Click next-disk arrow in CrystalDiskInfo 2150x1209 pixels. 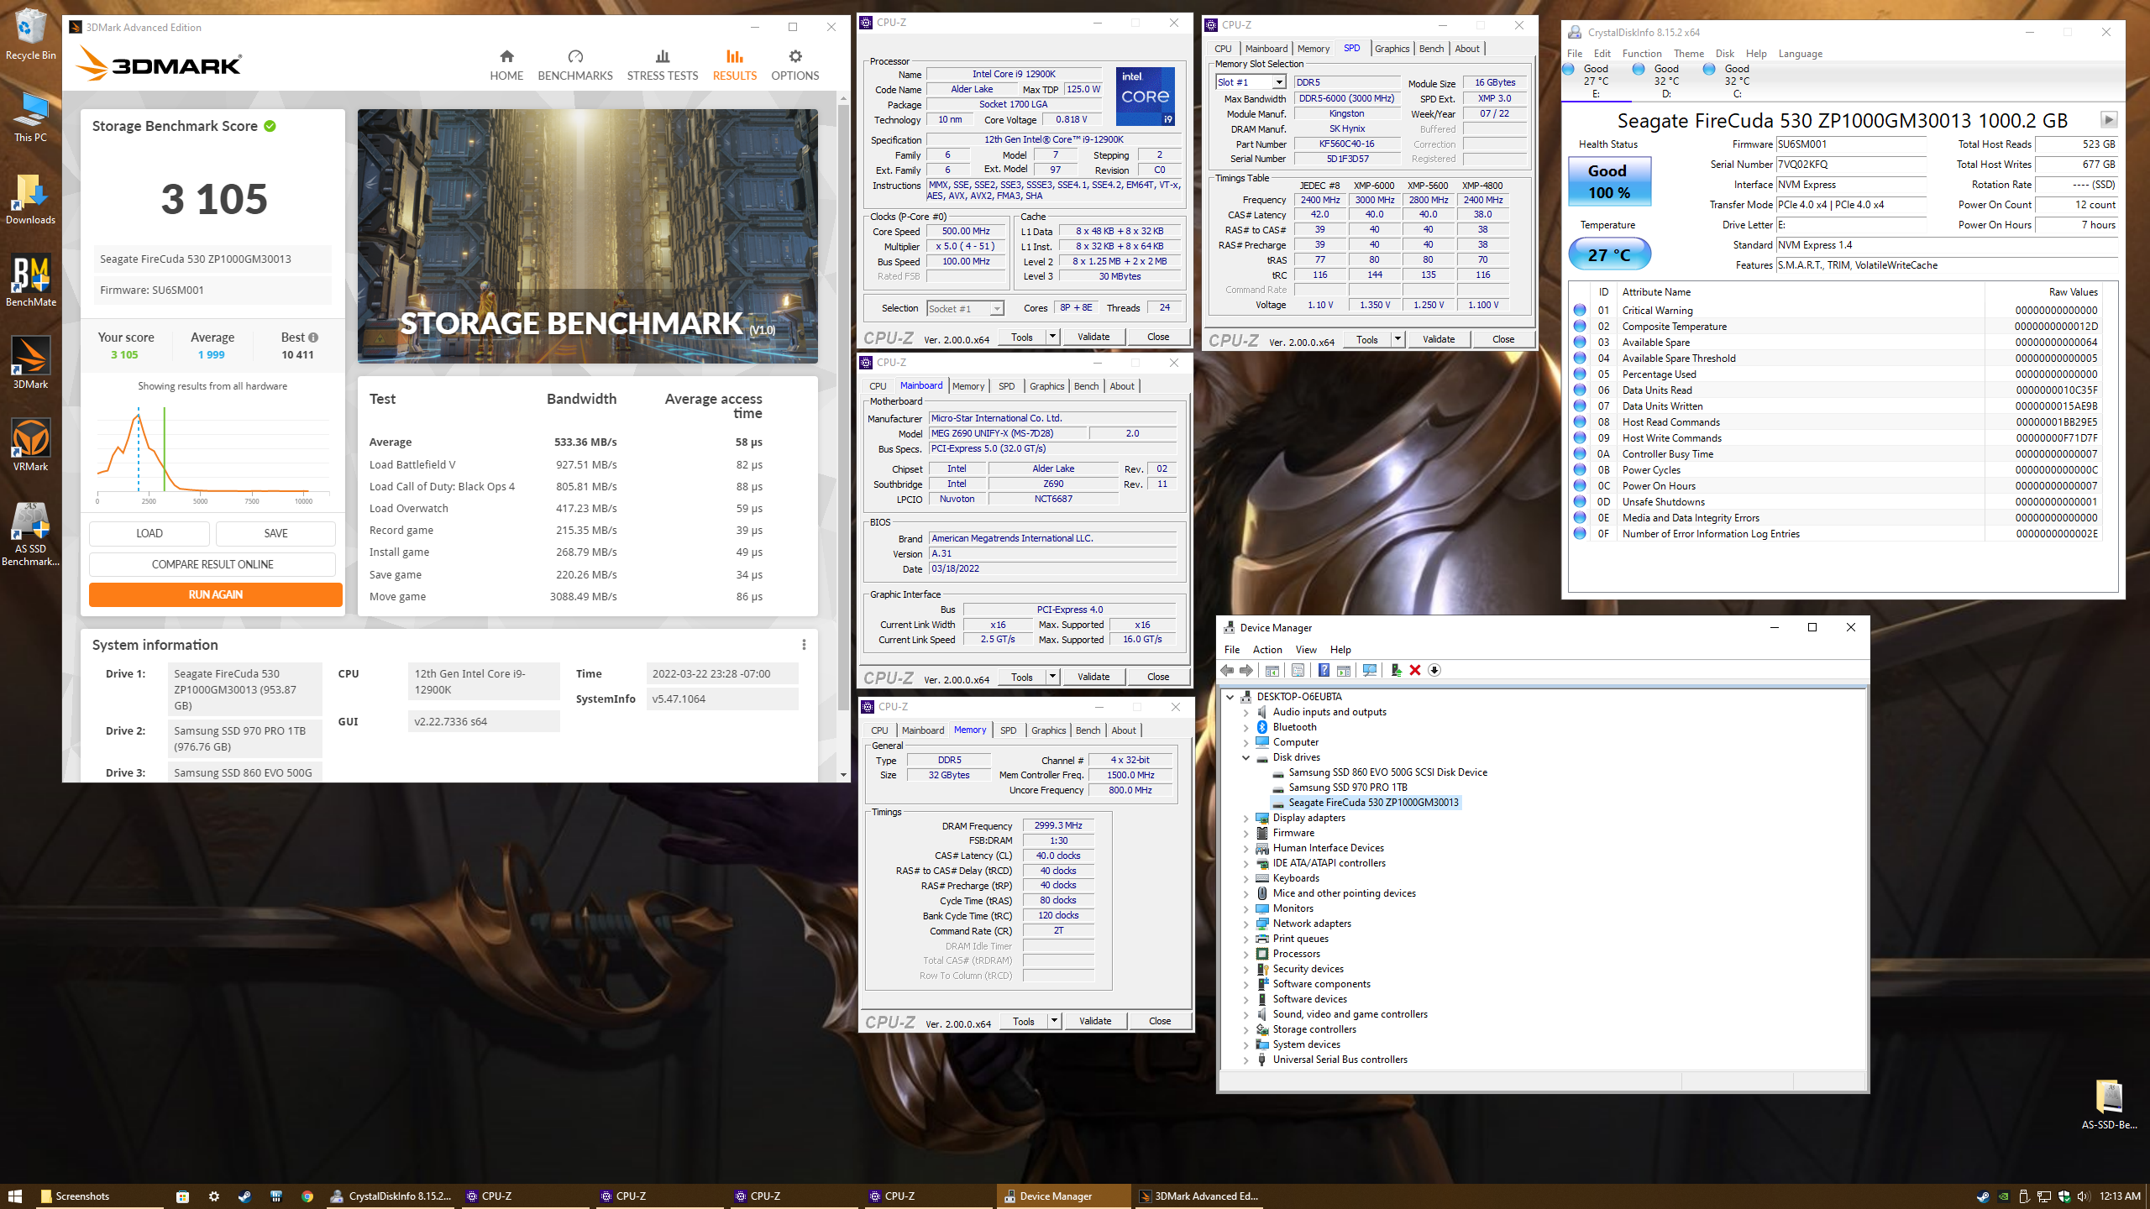click(2108, 119)
